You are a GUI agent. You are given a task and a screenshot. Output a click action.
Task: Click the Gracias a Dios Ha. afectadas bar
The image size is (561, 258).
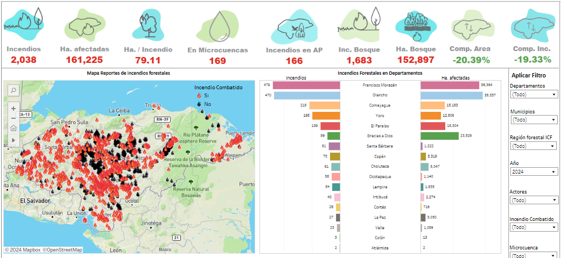pyautogui.click(x=440, y=136)
